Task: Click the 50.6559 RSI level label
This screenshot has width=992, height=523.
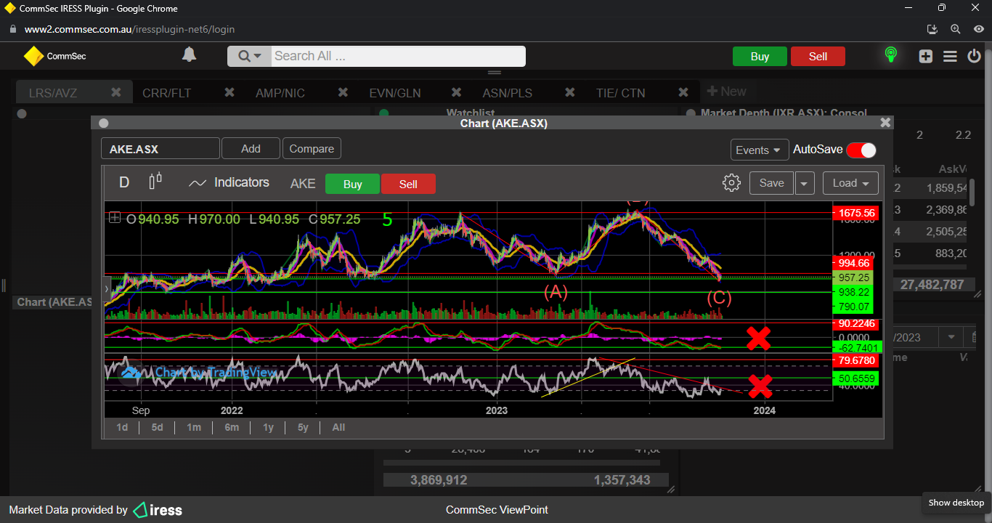Action: (x=855, y=378)
